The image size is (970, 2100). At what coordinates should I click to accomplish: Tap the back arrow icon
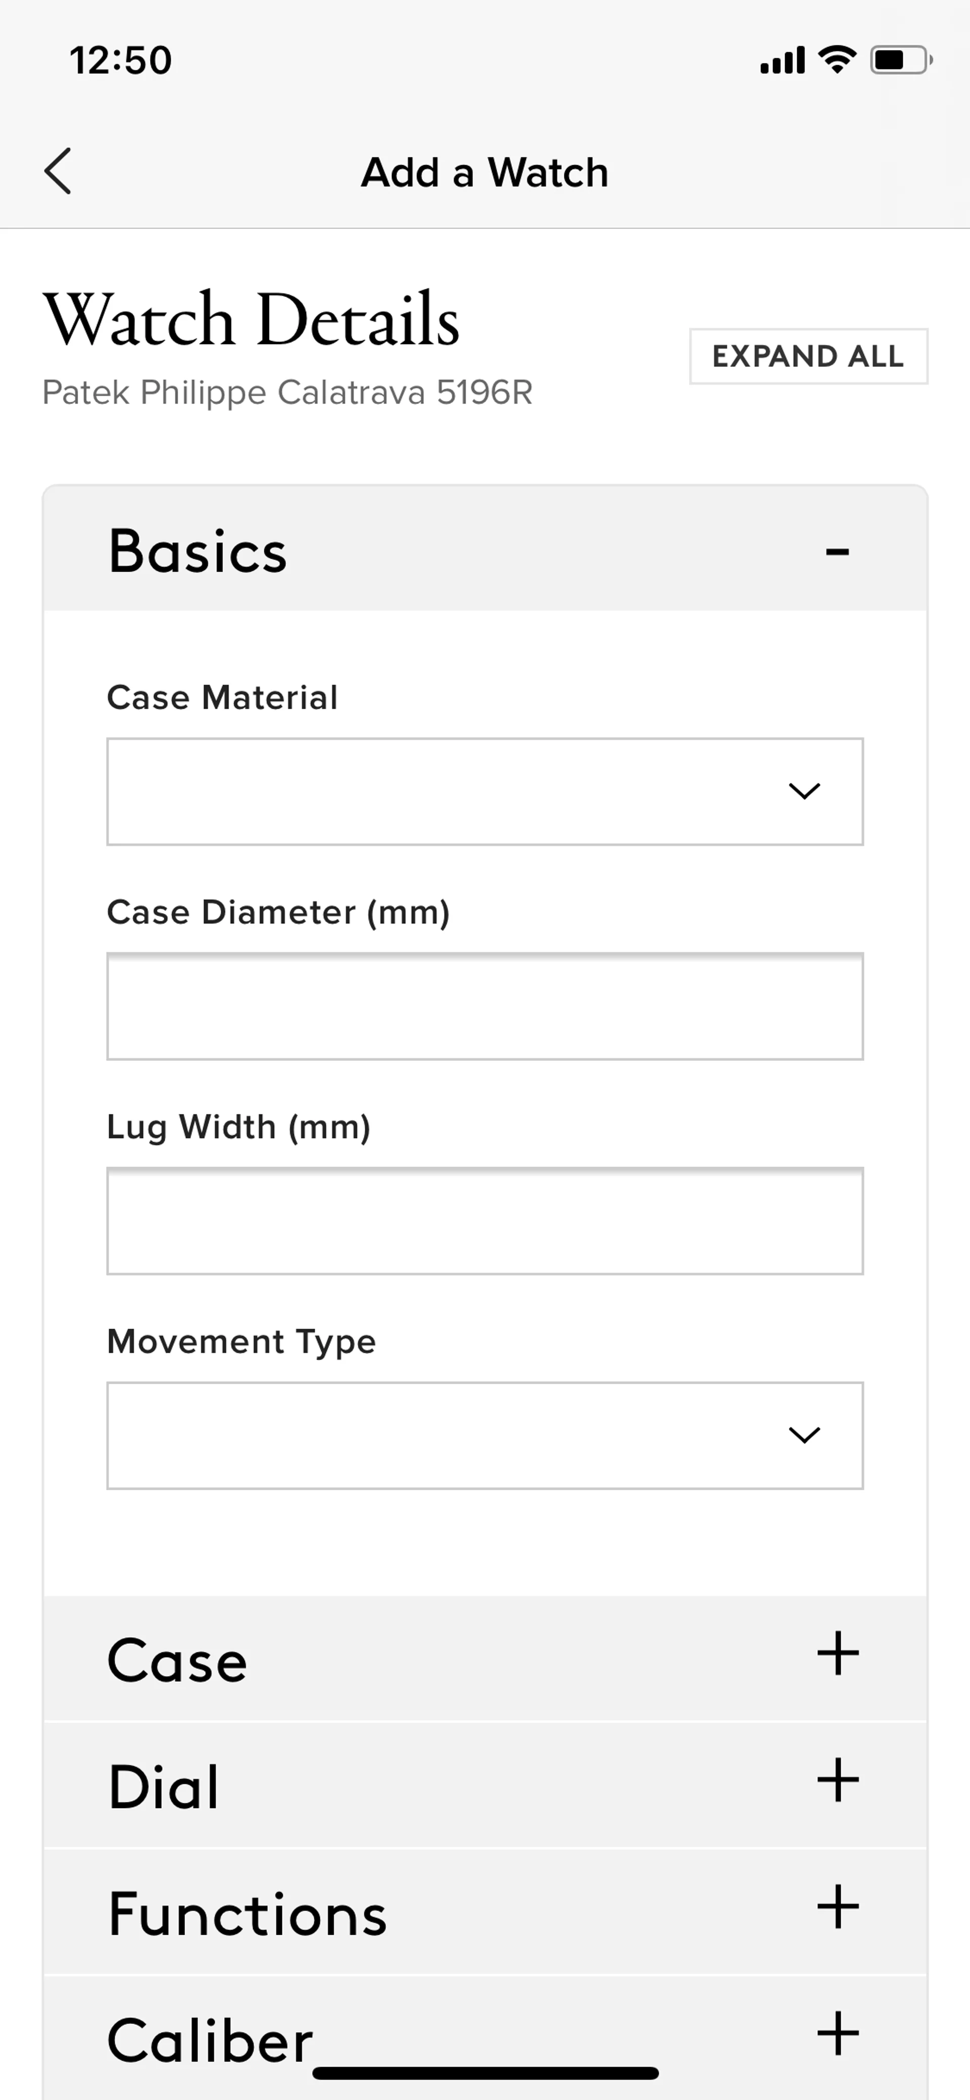pos(58,171)
